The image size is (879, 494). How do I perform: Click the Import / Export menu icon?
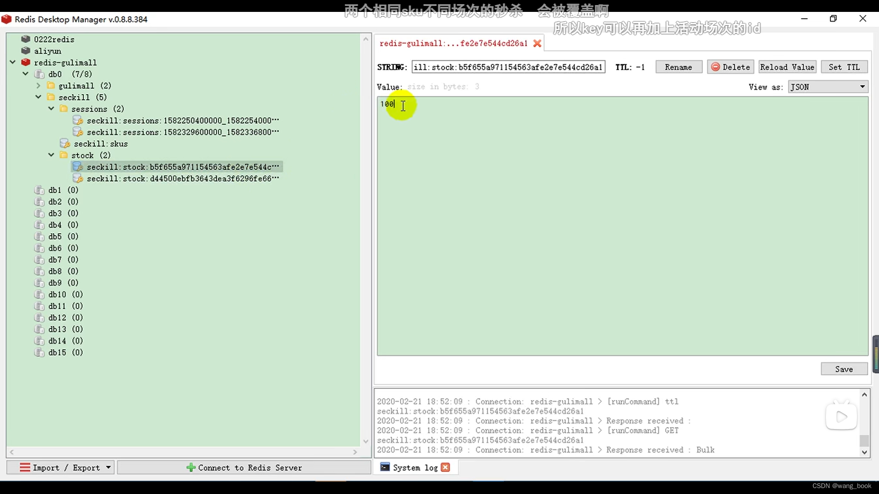pyautogui.click(x=25, y=467)
